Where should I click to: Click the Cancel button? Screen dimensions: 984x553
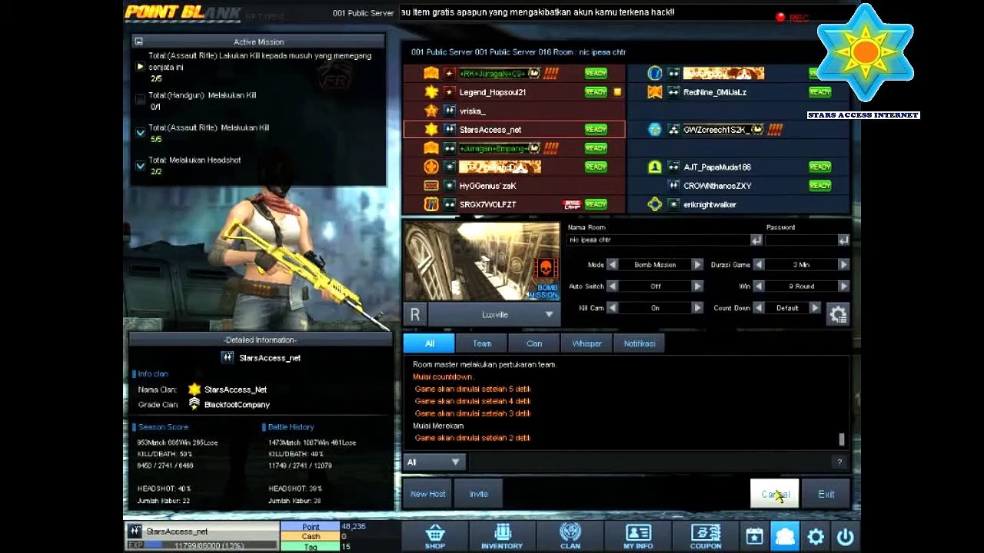click(775, 494)
